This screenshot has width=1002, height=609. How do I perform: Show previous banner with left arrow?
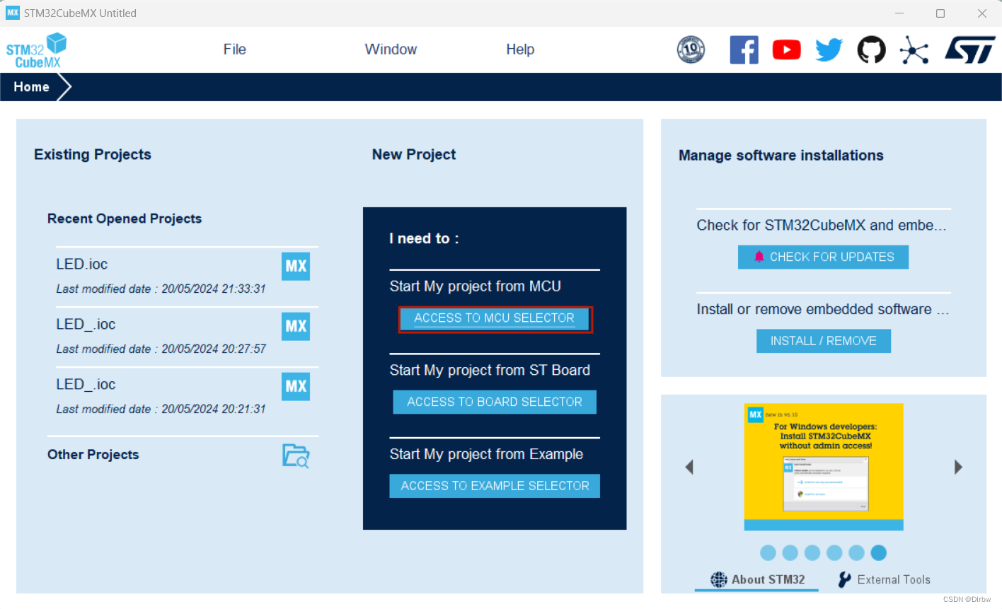(689, 467)
